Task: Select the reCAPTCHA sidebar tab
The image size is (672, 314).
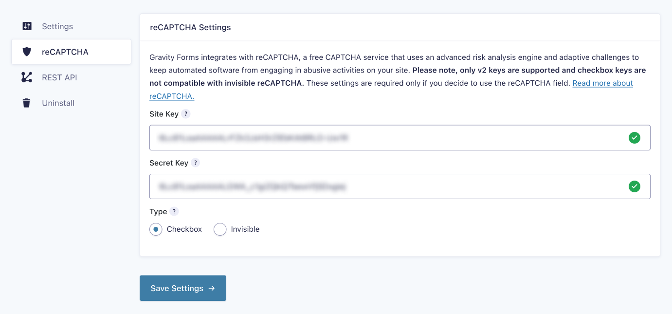Action: pyautogui.click(x=65, y=52)
